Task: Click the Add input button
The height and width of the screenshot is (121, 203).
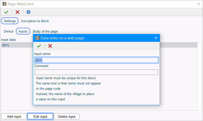Action: [x=14, y=116]
